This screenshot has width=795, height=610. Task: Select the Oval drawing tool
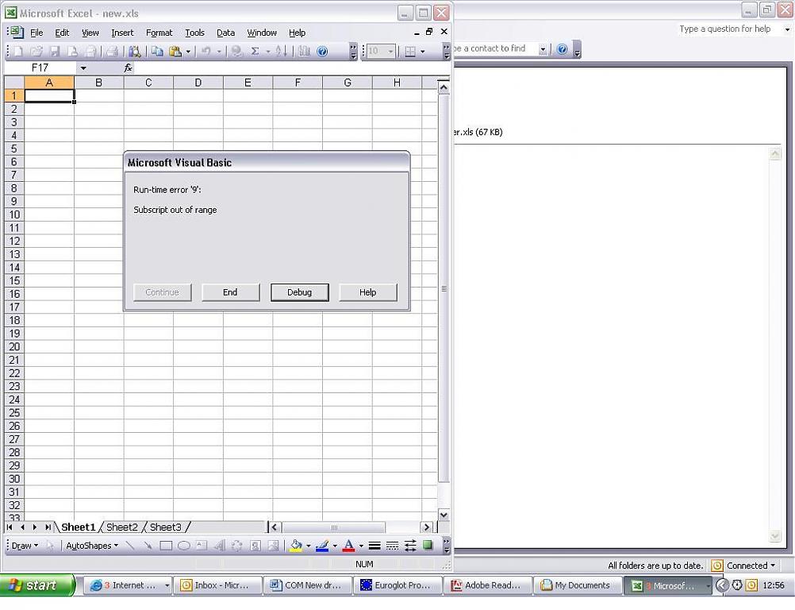tap(183, 546)
